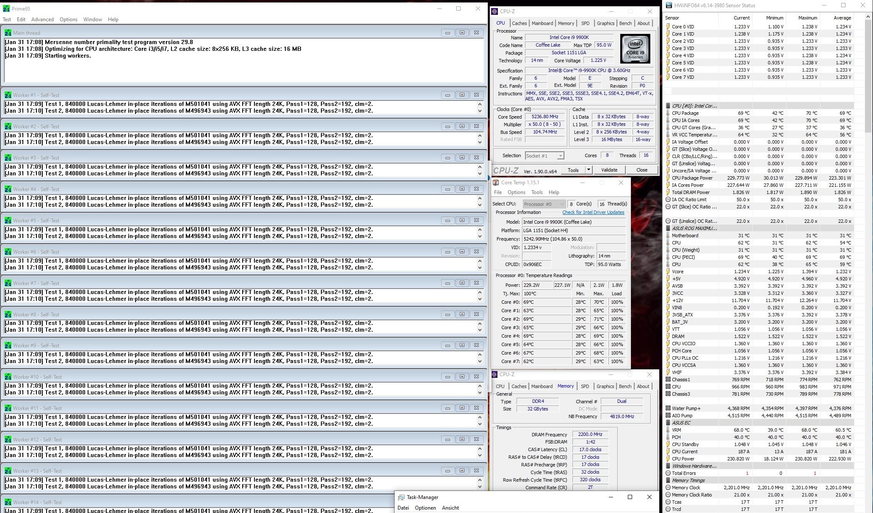This screenshot has height=513, width=873.
Task: Click the Chassis1 fan icon in HWiNFO64
Action: (x=668, y=380)
